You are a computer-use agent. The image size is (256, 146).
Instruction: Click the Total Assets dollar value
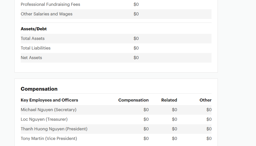tap(136, 38)
